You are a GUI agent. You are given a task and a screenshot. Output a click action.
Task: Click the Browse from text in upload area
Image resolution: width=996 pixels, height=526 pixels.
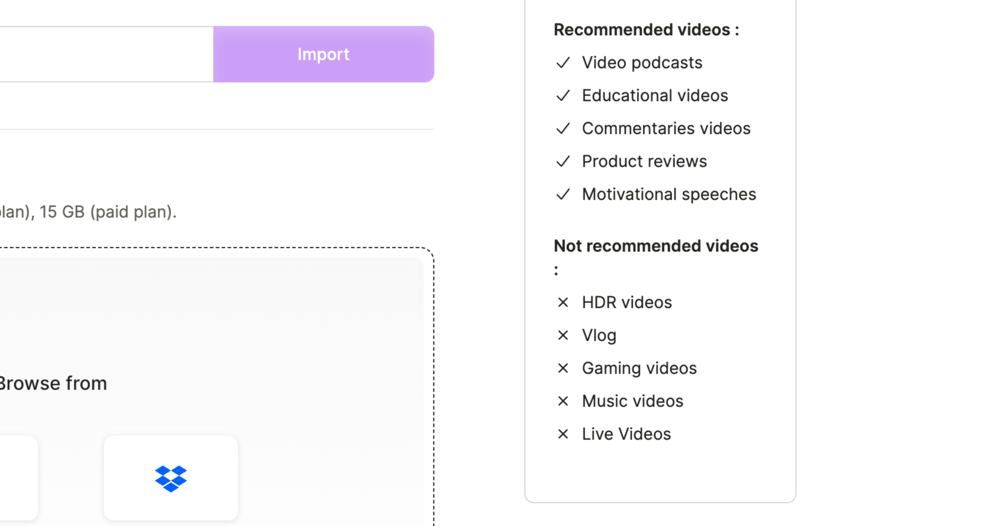(53, 383)
